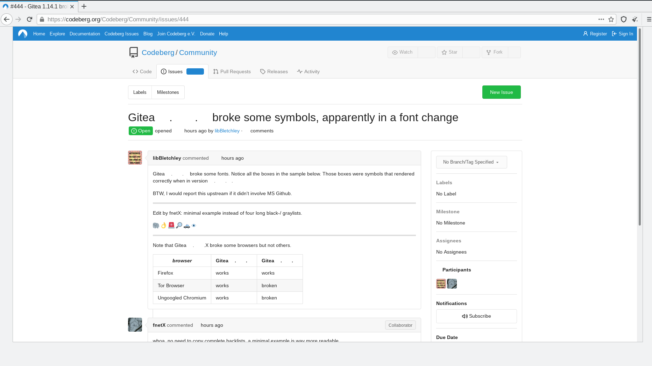652x366 pixels.
Task: Open the No Branch/Tag Specified dropdown
Action: tap(471, 162)
